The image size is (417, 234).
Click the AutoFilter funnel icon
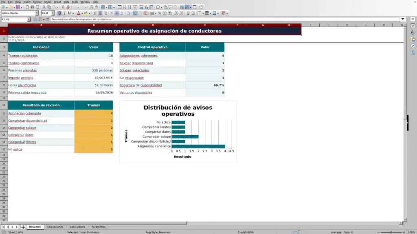coord(134,7)
